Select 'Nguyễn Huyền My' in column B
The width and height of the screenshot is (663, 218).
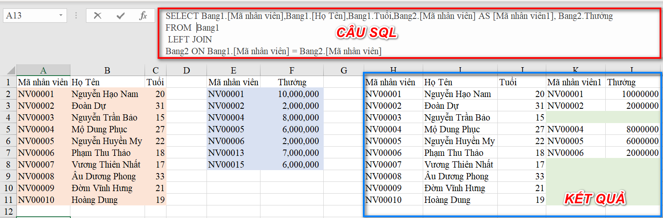coord(107,141)
